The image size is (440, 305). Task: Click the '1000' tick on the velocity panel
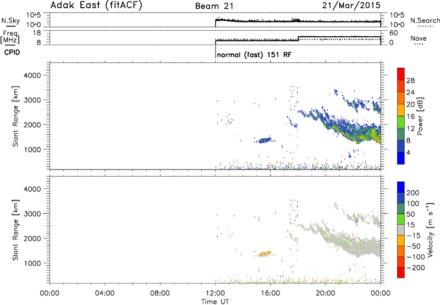coord(32,263)
